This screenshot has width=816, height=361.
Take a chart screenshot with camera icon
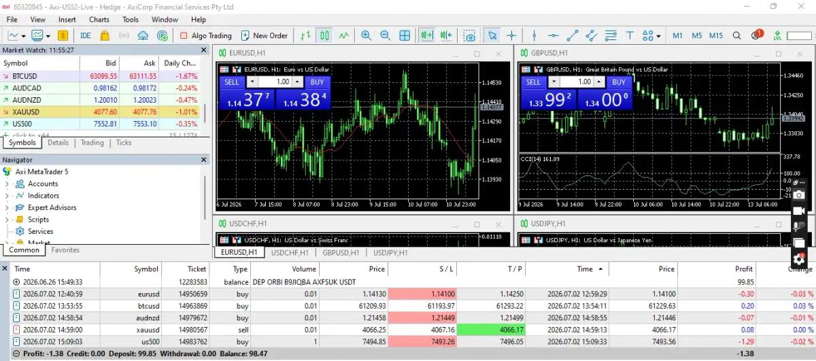[x=470, y=35]
